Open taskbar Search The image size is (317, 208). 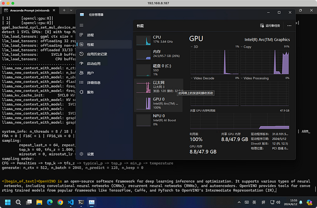tap(18, 202)
